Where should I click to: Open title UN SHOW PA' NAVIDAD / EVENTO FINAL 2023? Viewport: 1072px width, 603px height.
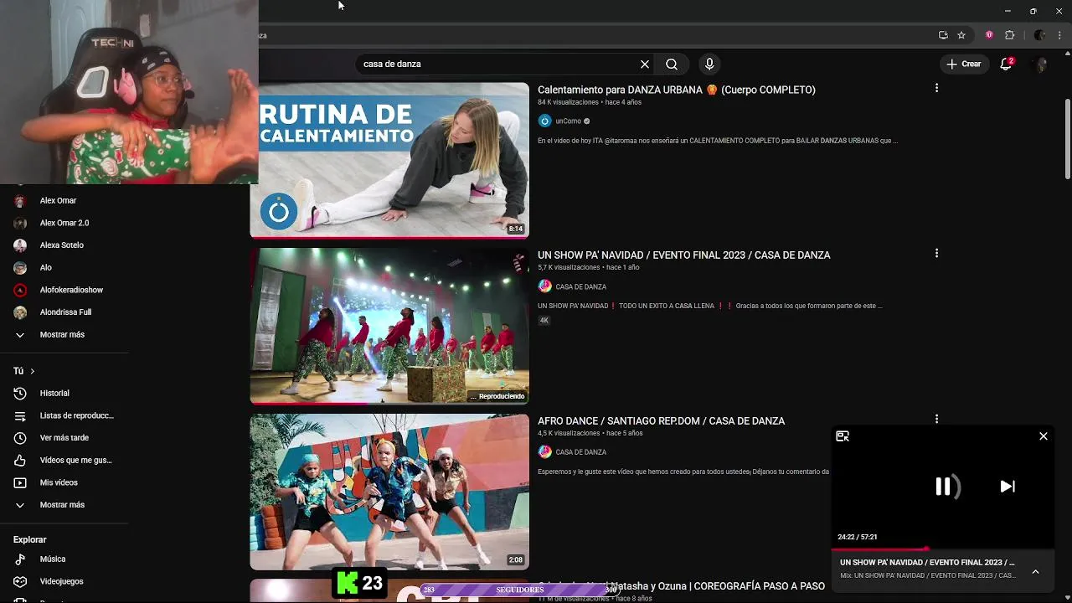tap(683, 255)
